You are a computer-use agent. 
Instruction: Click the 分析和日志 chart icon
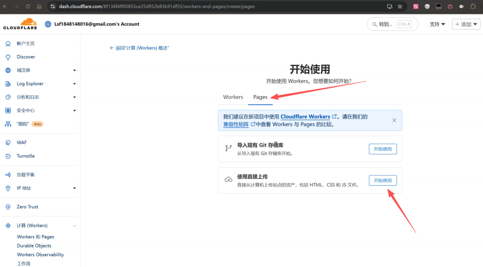[x=8, y=97]
